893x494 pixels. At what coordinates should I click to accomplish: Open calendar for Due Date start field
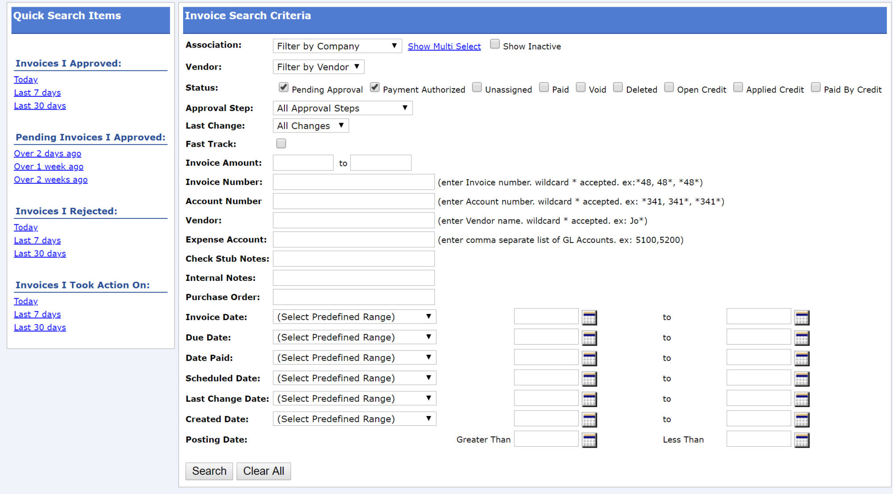589,338
